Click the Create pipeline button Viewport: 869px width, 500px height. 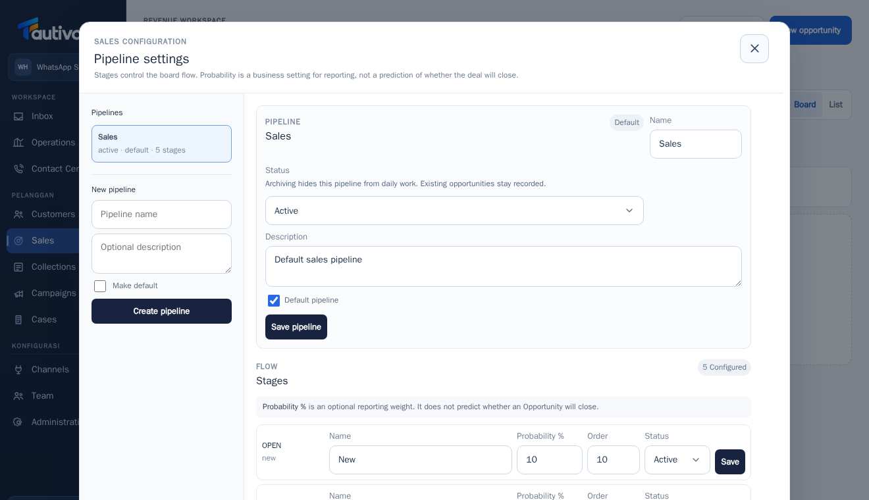click(x=161, y=311)
